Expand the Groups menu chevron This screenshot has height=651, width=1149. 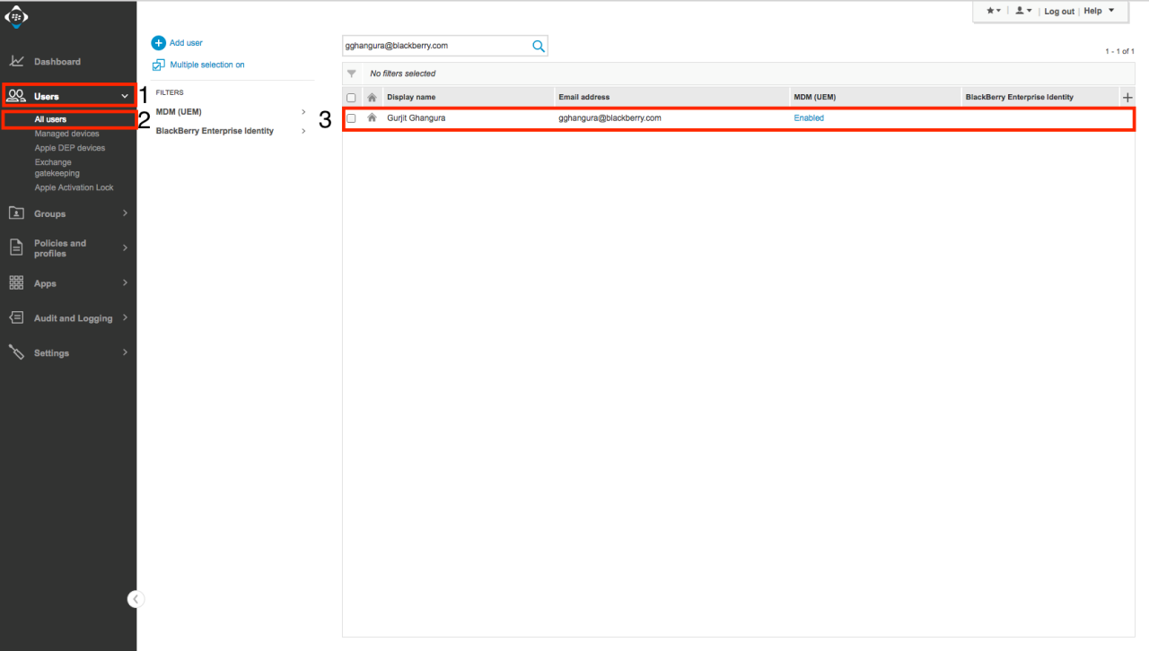(125, 213)
